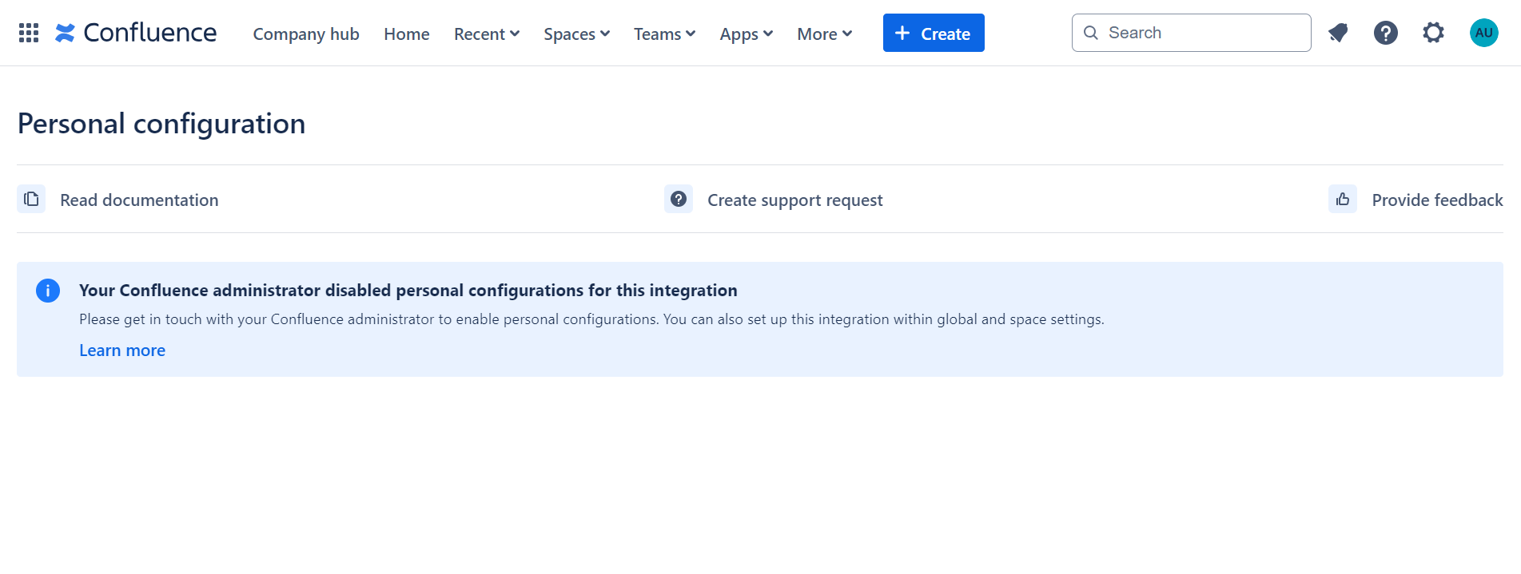Viewport: 1521px width, 574px height.
Task: Expand the Spaces dropdown
Action: pyautogui.click(x=576, y=34)
